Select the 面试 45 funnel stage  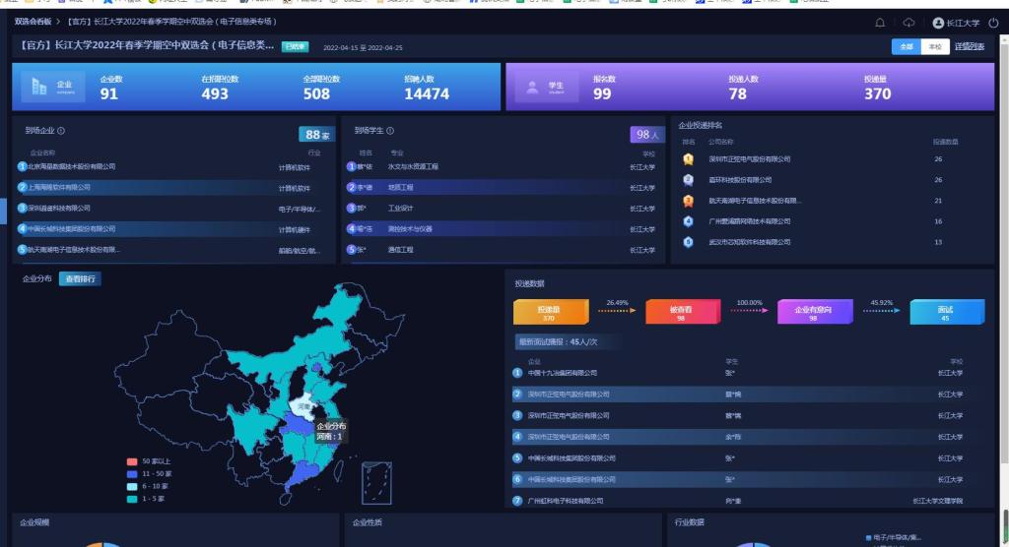pos(945,313)
